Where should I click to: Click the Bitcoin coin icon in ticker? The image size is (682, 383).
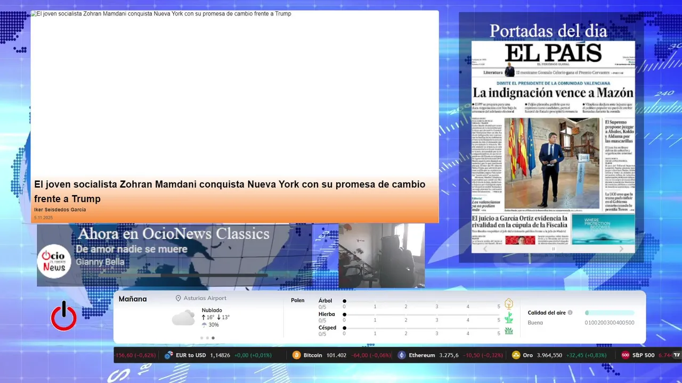click(297, 355)
